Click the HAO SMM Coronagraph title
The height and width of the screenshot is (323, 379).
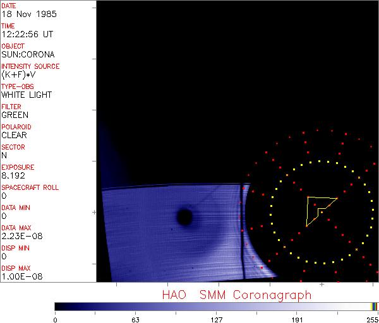237,295
